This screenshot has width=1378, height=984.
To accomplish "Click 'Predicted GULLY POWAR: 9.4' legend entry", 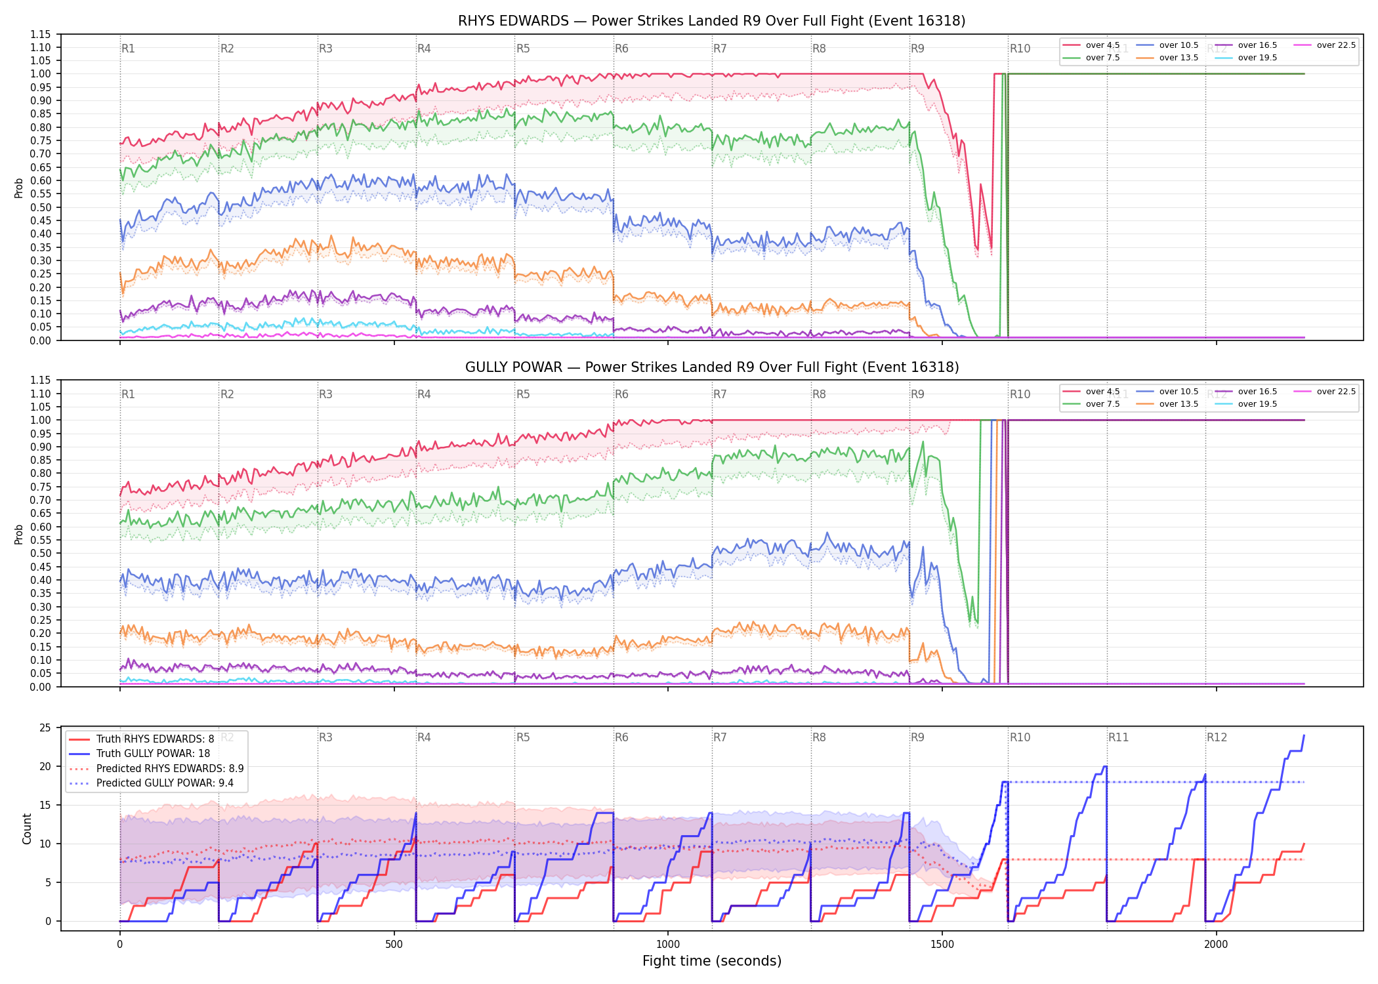I will [152, 783].
